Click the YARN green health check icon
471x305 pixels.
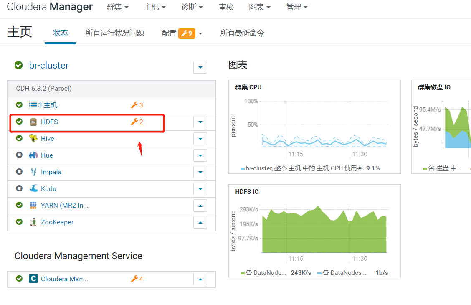pyautogui.click(x=19, y=205)
